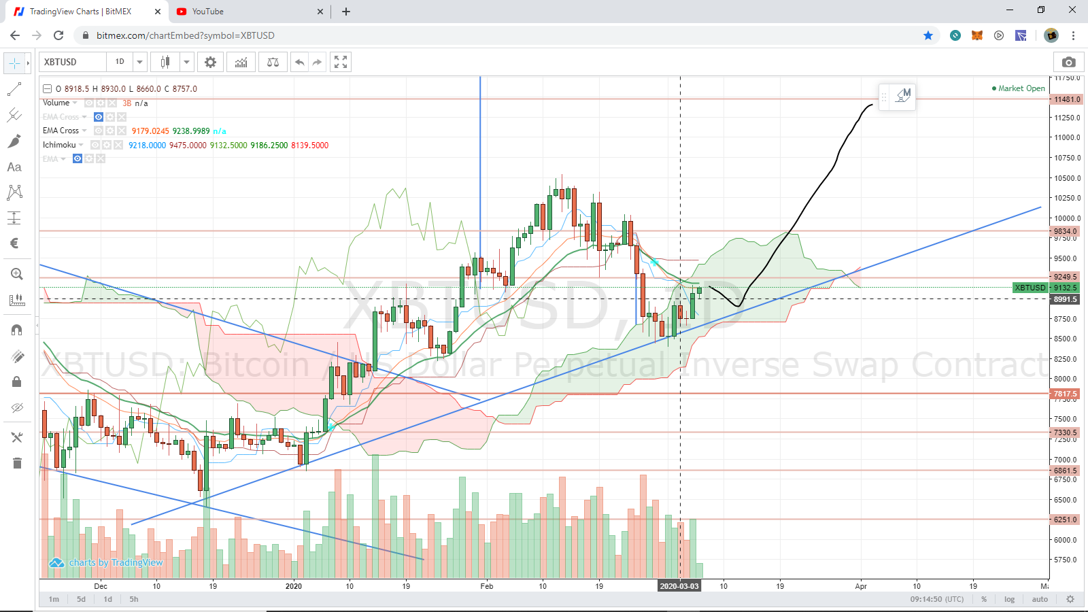Select the 5h time range
The width and height of the screenshot is (1088, 612).
(x=134, y=599)
